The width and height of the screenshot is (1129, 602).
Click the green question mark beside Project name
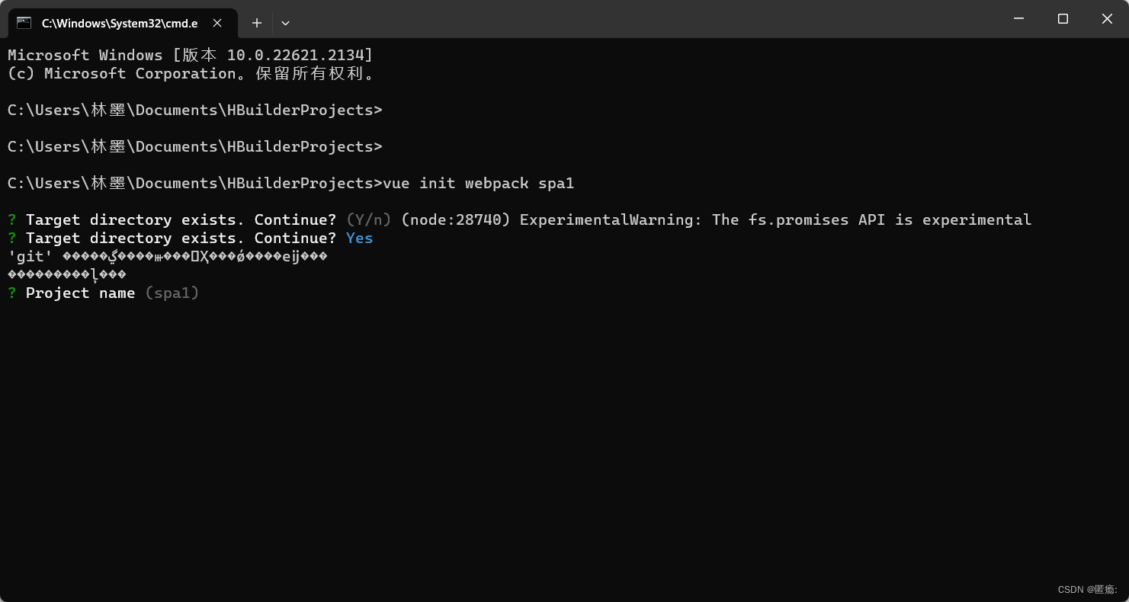(11, 293)
